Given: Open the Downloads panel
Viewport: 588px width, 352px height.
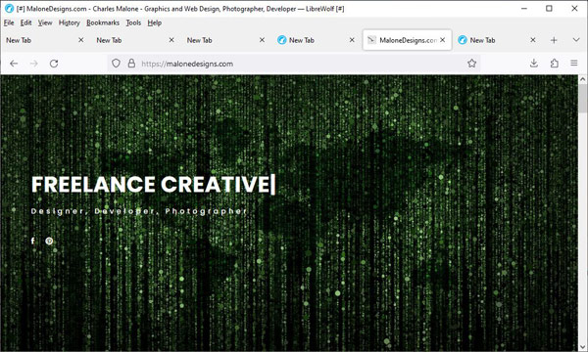Looking at the screenshot, I should click(534, 64).
